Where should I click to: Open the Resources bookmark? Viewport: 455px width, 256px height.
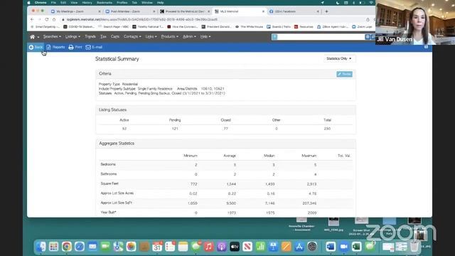tap(304, 27)
